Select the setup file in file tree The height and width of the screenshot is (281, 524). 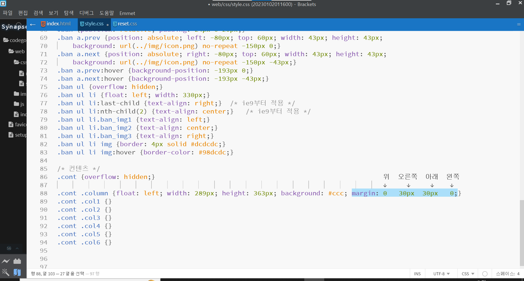18,135
